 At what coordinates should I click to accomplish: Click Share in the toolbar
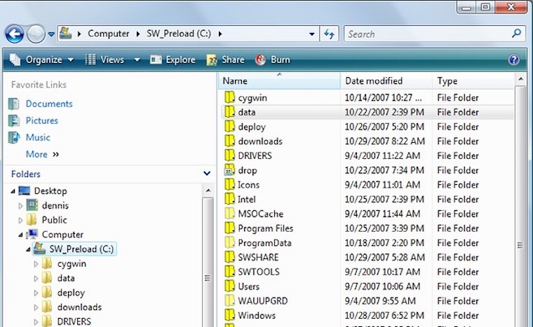(x=225, y=60)
